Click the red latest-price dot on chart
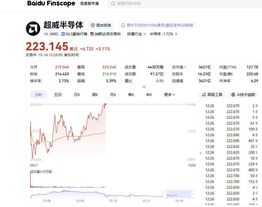 coord(105,104)
